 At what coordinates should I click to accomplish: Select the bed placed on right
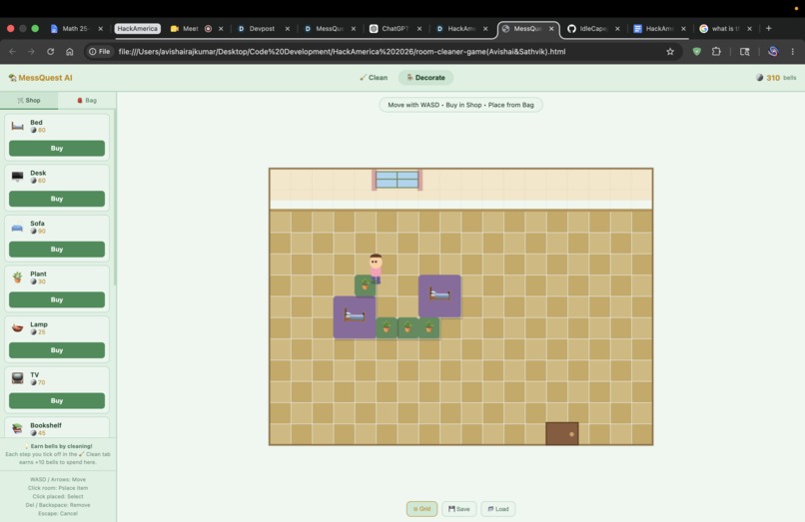[x=439, y=296]
